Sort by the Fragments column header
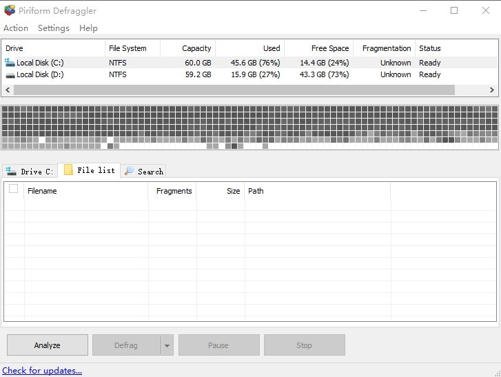Viewport: 501px width, 377px height. [172, 191]
